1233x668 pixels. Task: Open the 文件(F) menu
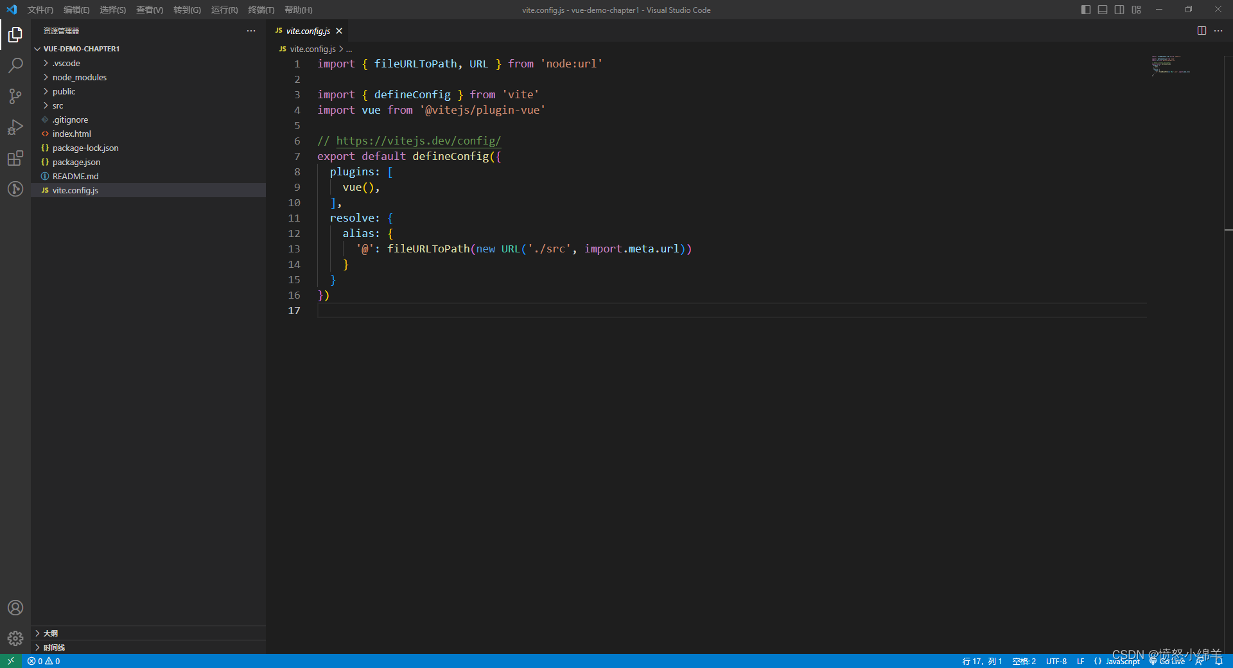[x=40, y=10]
